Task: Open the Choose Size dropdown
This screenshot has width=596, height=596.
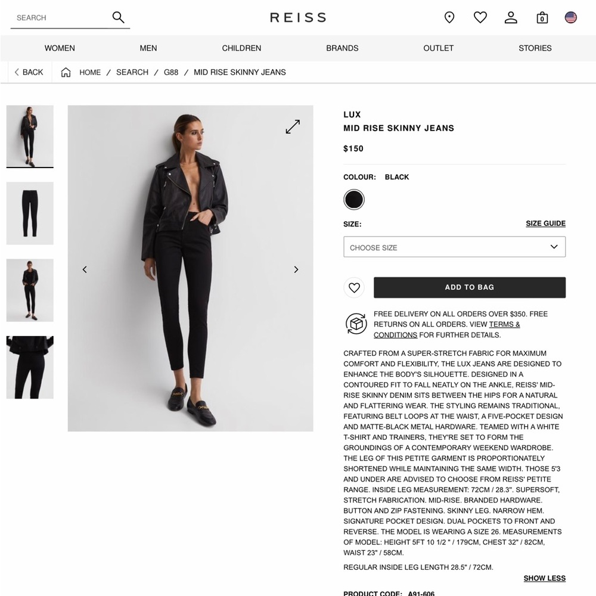Action: pos(454,247)
